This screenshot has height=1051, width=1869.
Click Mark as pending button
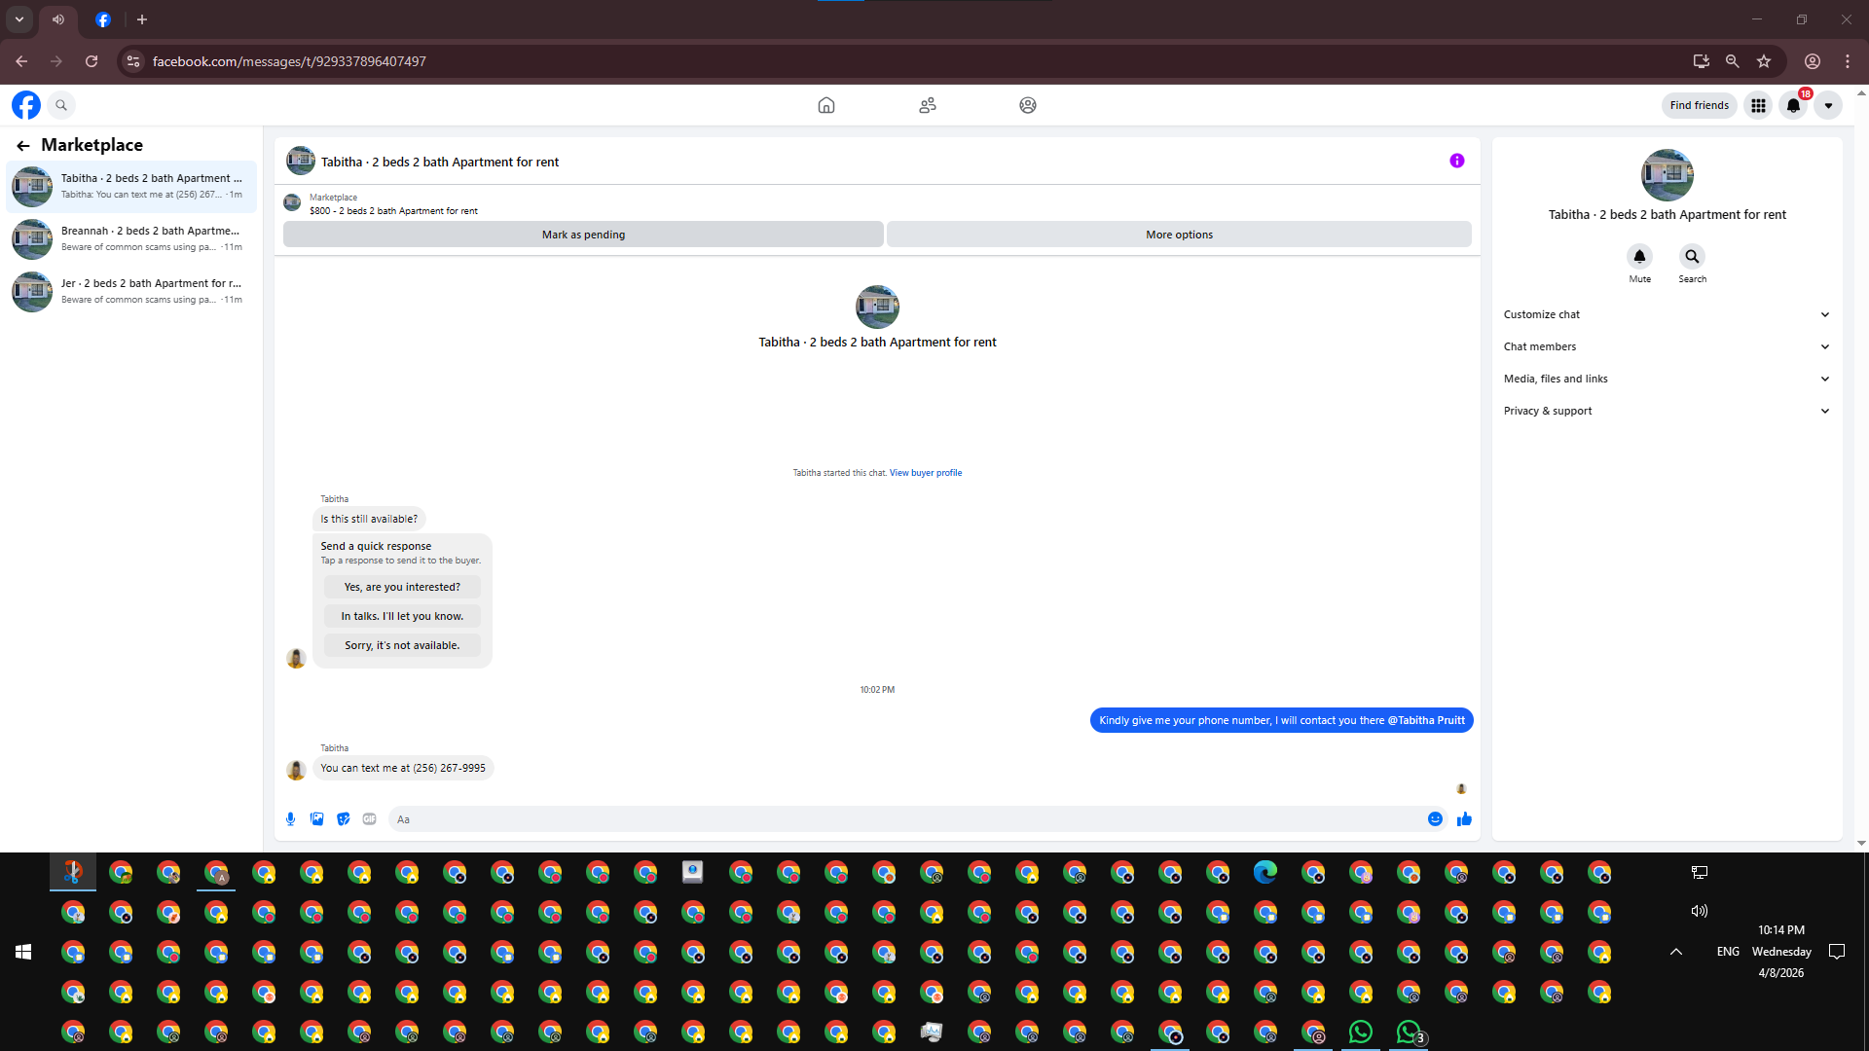coord(583,235)
